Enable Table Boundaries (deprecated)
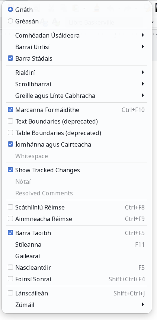Viewport: 157px width, 320px height. coord(10,133)
